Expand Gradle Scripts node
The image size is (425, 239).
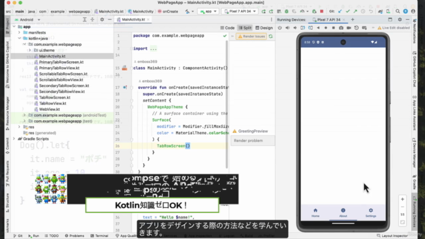point(14,139)
